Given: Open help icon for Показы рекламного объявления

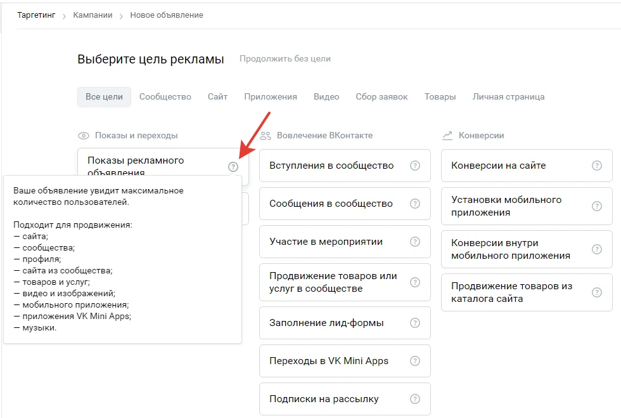Looking at the screenshot, I should click(x=233, y=167).
